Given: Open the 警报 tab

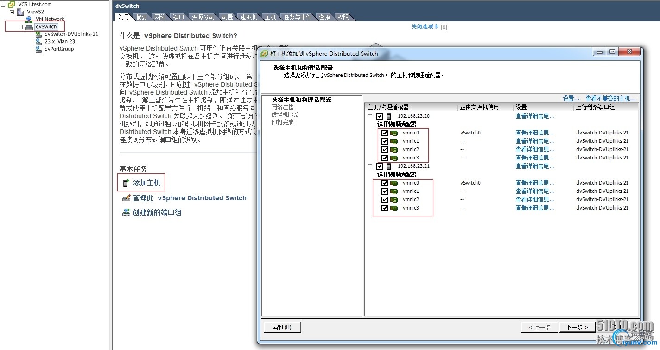Looking at the screenshot, I should coord(324,17).
